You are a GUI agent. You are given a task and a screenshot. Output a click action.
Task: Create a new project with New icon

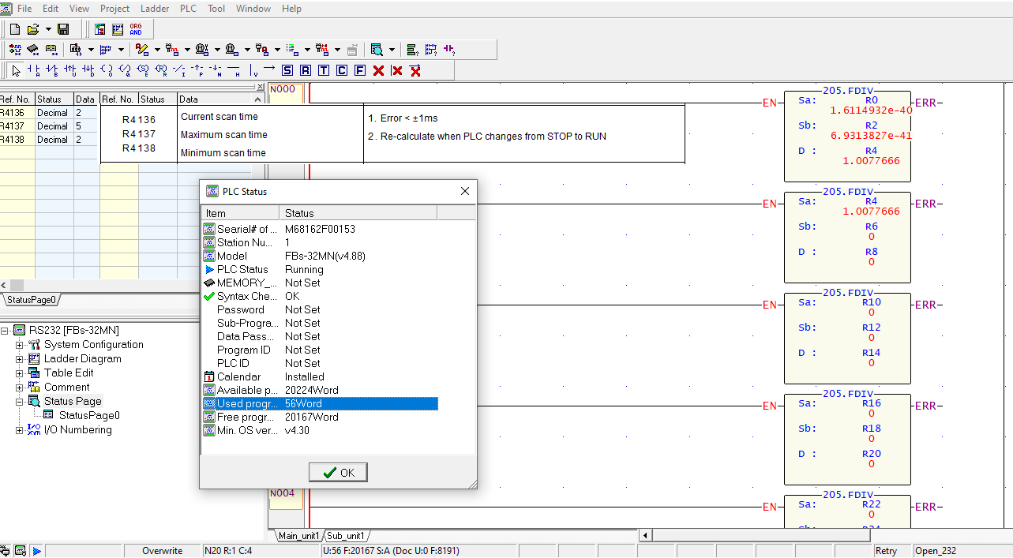tap(15, 29)
